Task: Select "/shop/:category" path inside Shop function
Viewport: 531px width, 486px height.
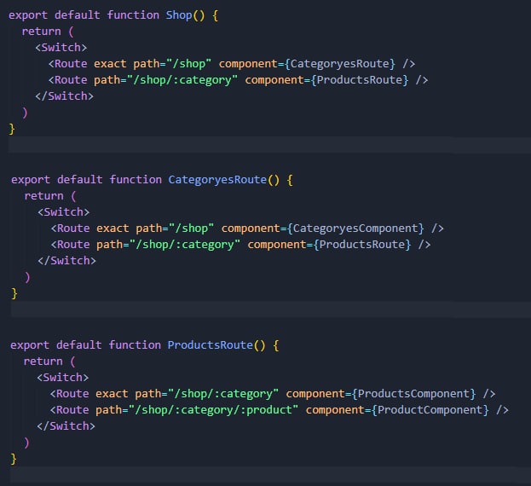Action: 182,80
